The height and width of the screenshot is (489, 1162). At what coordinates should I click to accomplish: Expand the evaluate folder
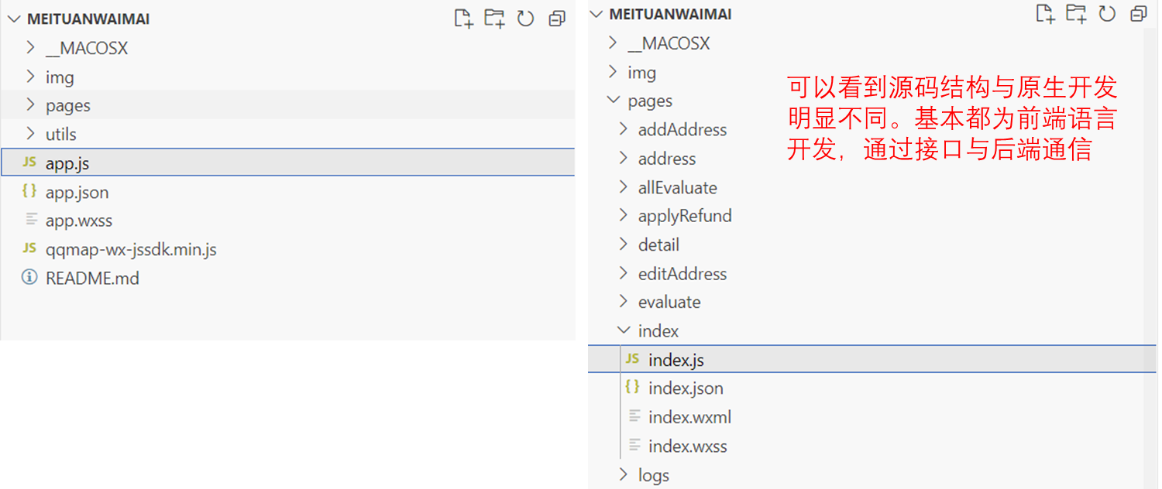coord(624,302)
